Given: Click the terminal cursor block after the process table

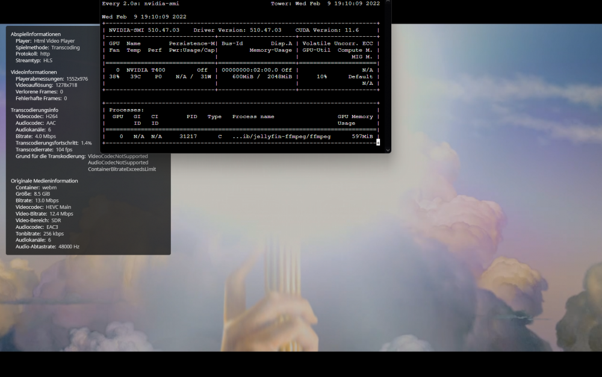Looking at the screenshot, I should (378, 143).
